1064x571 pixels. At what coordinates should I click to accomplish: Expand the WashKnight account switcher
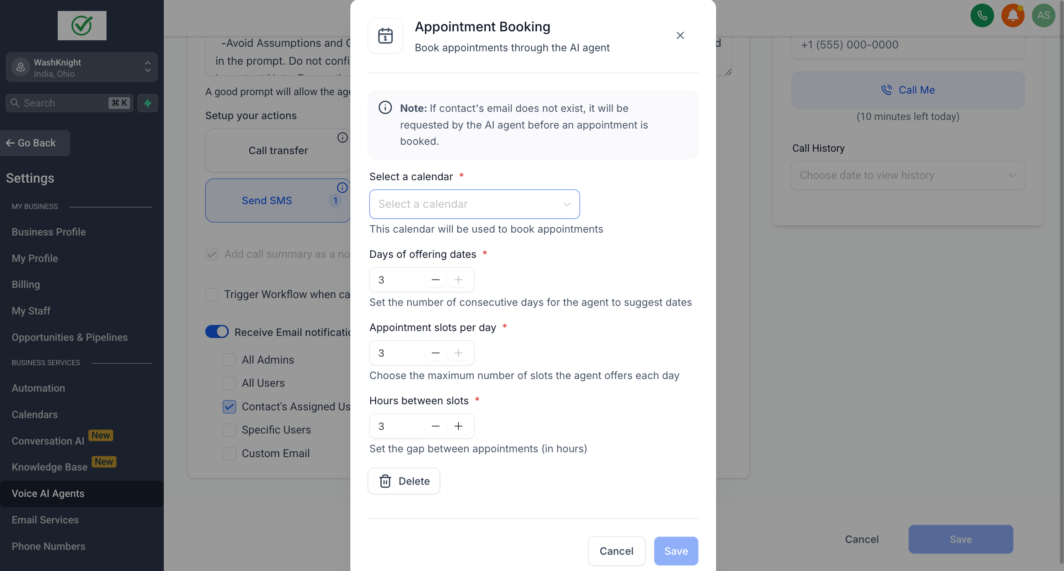tap(82, 68)
